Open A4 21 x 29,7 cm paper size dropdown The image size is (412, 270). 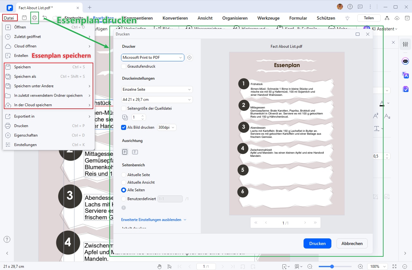[157, 100]
